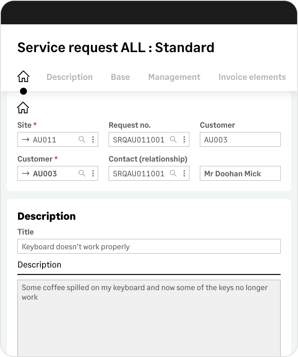Switch to the Base tab
The image size is (298, 357).
click(x=120, y=77)
